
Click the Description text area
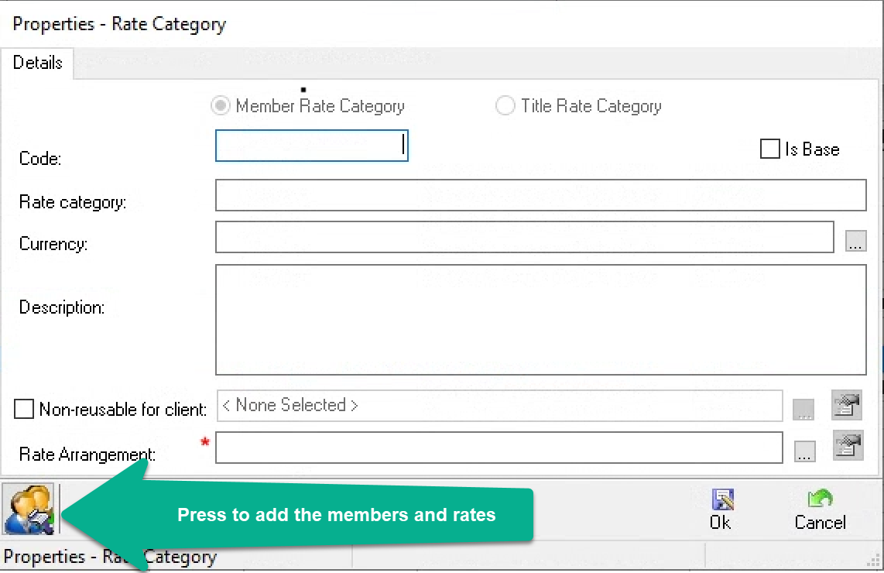coord(540,320)
